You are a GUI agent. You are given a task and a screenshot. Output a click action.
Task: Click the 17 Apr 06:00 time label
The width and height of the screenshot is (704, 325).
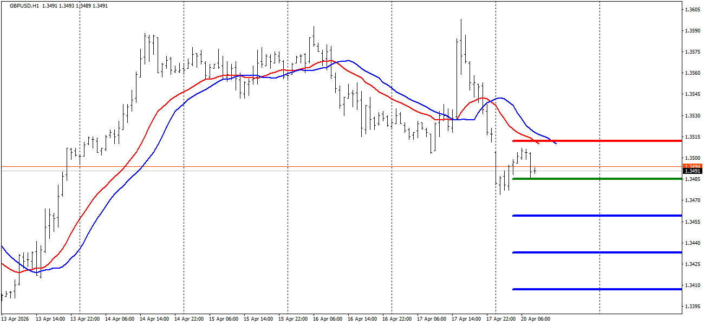pos(432,319)
